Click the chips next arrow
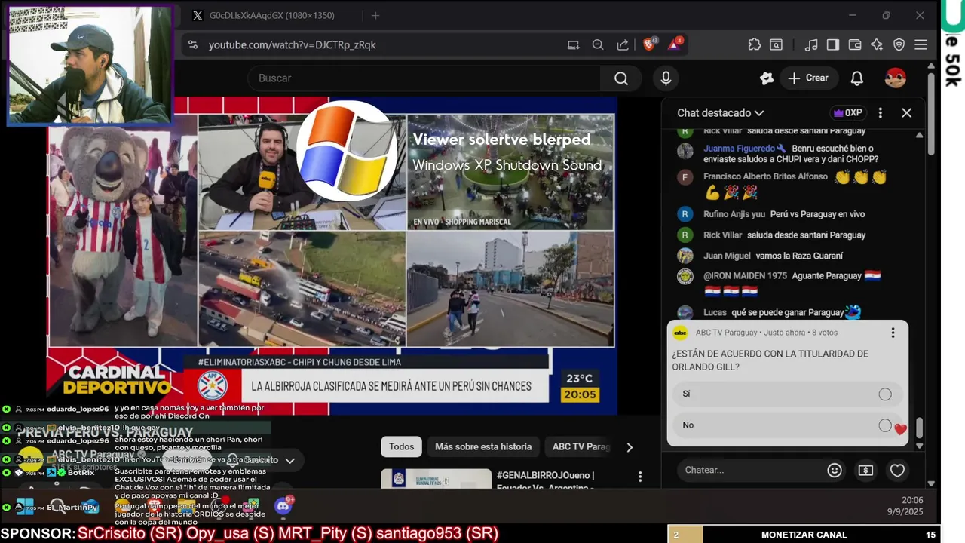The image size is (965, 543). [x=630, y=447]
